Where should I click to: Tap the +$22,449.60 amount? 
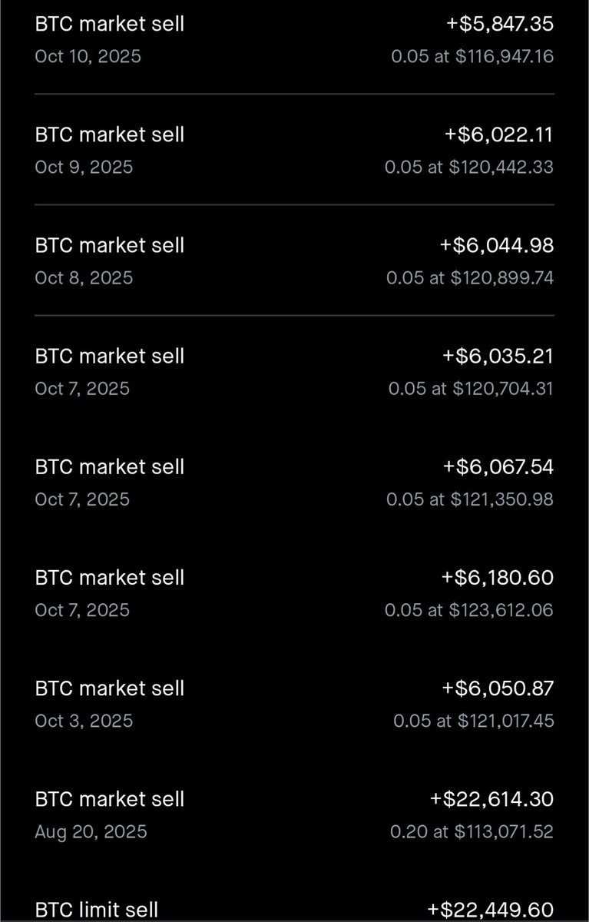pyautogui.click(x=491, y=909)
